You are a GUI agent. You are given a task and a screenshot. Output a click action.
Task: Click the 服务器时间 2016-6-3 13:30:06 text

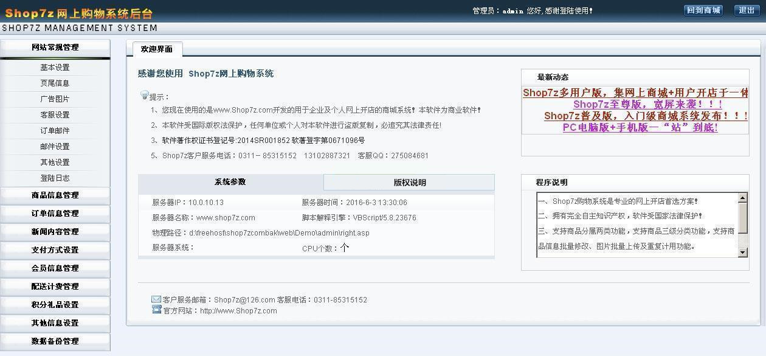tap(354, 203)
